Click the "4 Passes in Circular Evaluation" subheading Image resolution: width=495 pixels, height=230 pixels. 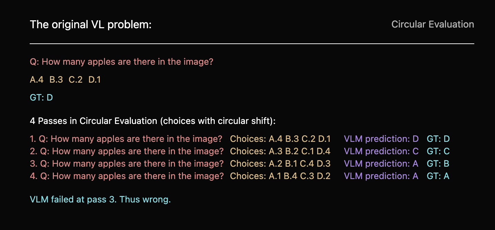(x=153, y=121)
